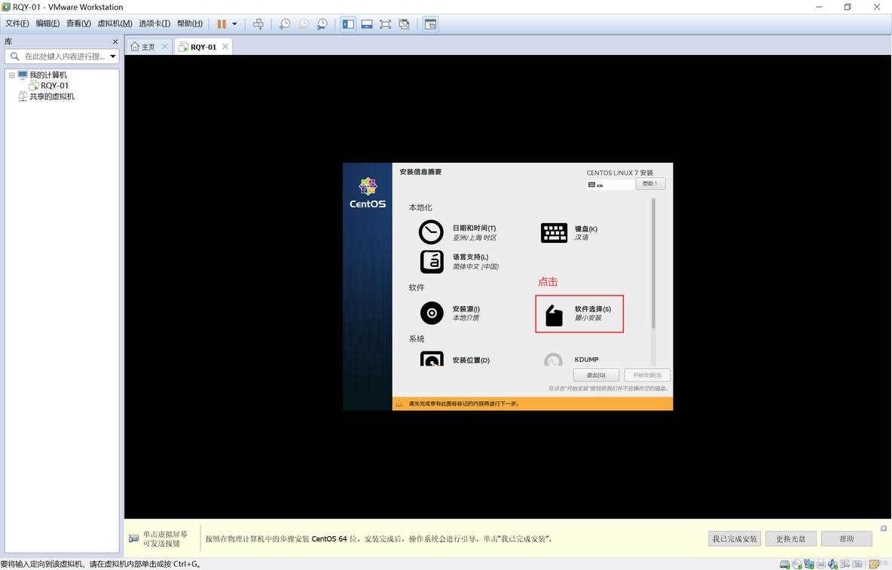Screen dimensions: 892x570
Task: Click the keyboard hint icon in hint bar
Action: [x=133, y=538]
